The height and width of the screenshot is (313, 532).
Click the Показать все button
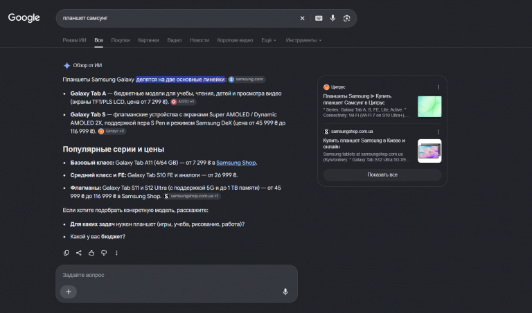382,175
